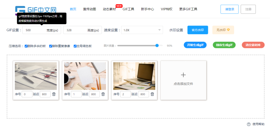The height and width of the screenshot is (129, 270).
Task: Select the envelopes and pen thumbnail
Action: pyautogui.click(x=36, y=76)
